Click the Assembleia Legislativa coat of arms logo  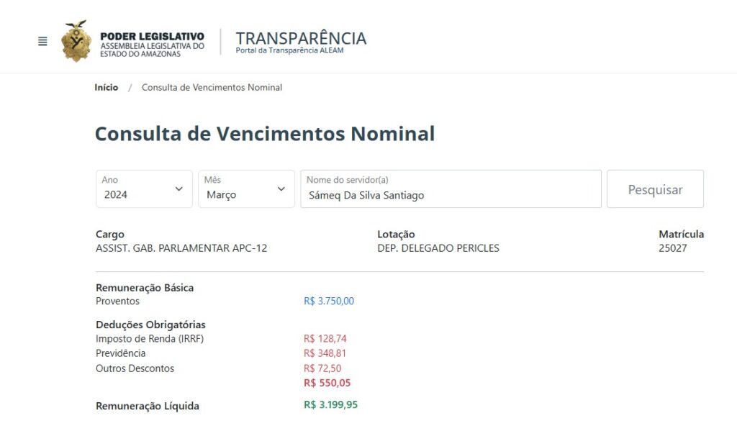tap(76, 41)
